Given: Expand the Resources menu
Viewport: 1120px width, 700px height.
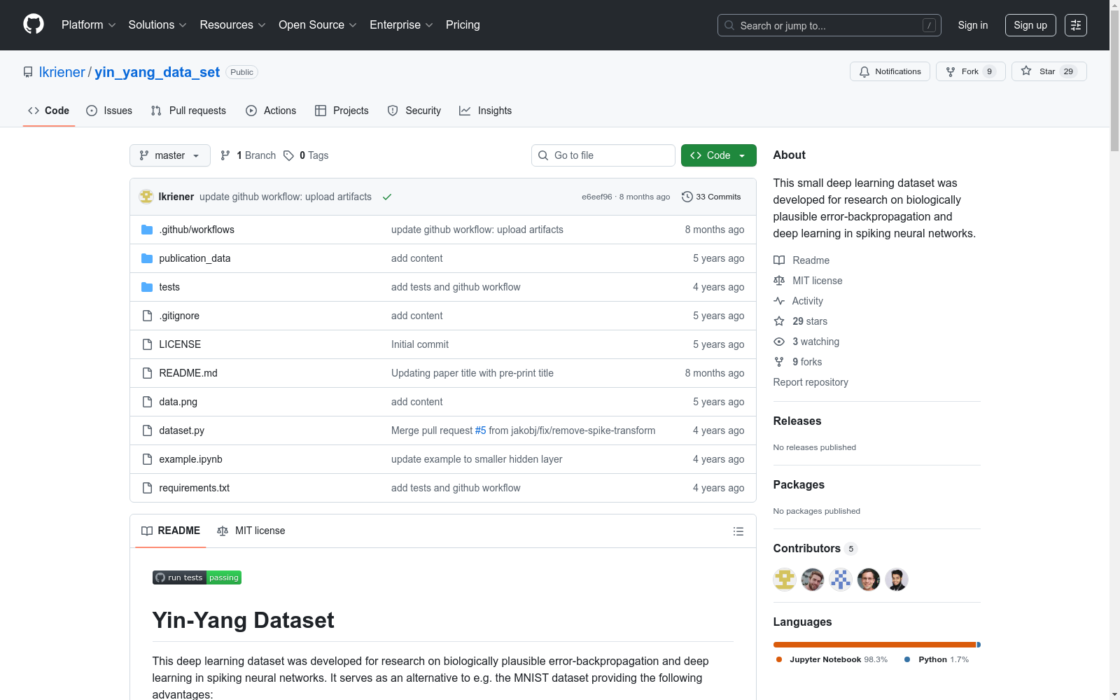Looking at the screenshot, I should click(232, 24).
